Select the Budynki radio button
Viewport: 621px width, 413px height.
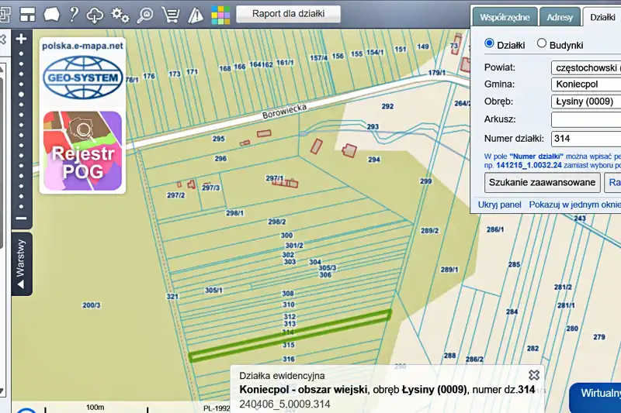(x=542, y=44)
